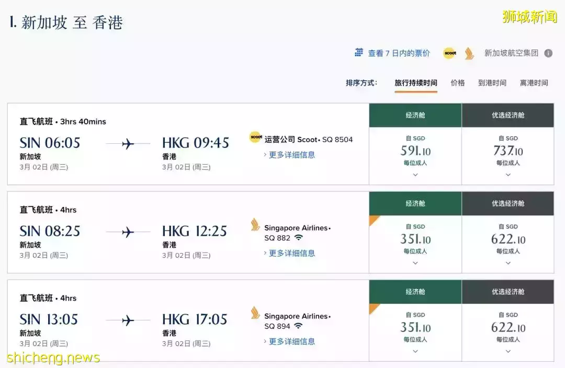Click the airplane icon in the SIN 13:05 row

point(127,319)
